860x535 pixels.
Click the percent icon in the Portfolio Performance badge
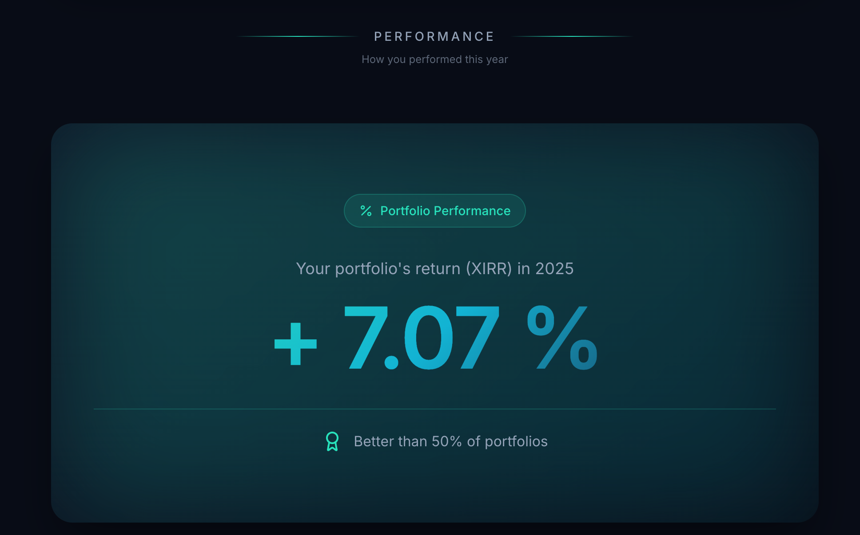(366, 211)
